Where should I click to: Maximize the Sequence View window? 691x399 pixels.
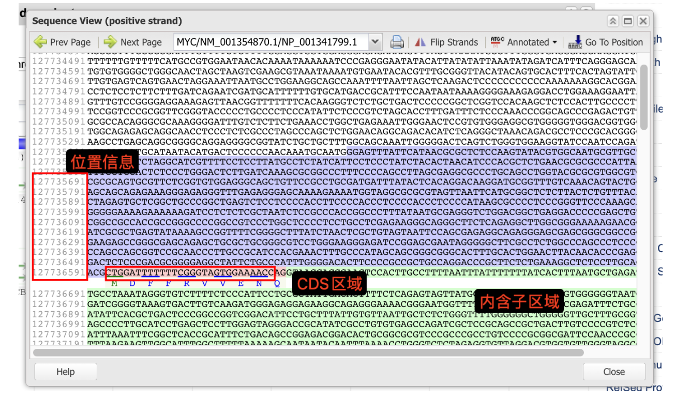(628, 21)
